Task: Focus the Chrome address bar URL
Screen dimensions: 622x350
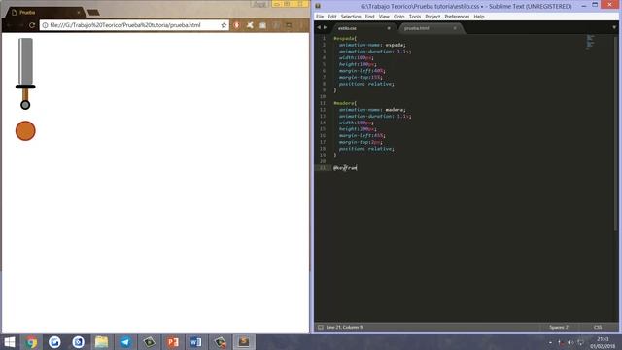Action: [125, 25]
